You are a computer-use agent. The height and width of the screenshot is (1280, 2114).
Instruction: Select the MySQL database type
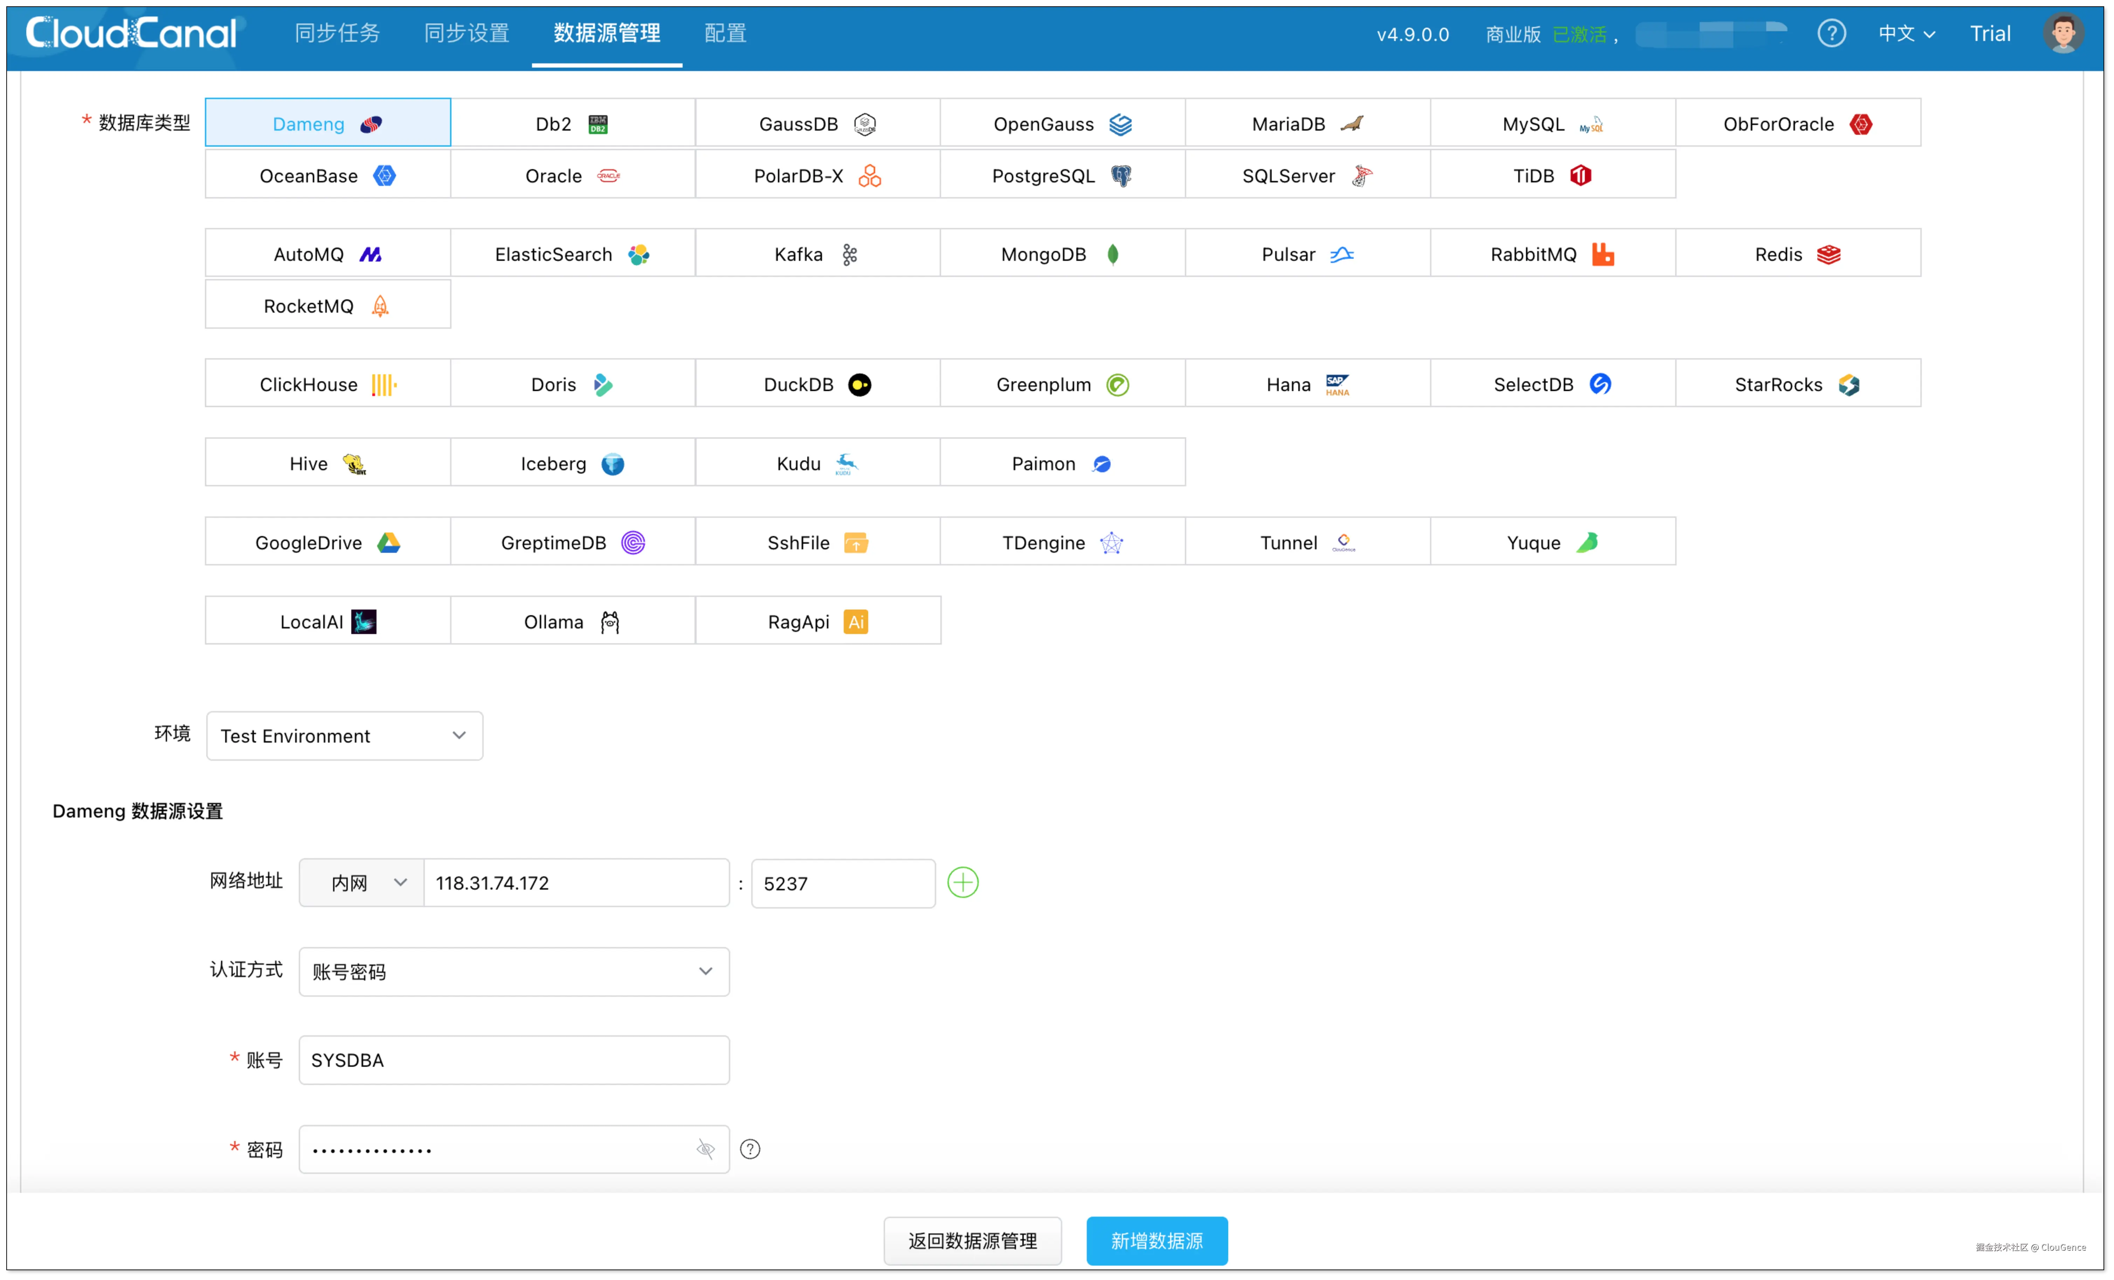click(1552, 124)
